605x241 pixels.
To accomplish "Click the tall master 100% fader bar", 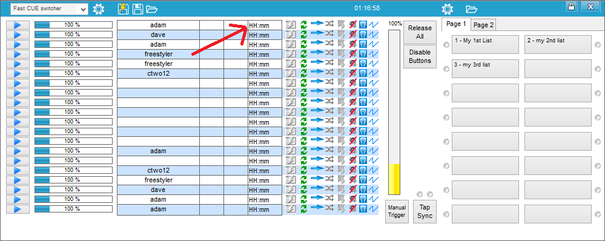I will (x=394, y=112).
